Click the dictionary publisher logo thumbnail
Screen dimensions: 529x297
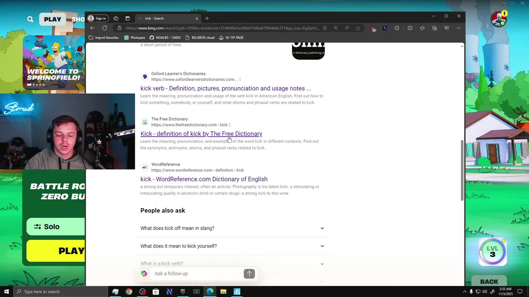pos(308,50)
